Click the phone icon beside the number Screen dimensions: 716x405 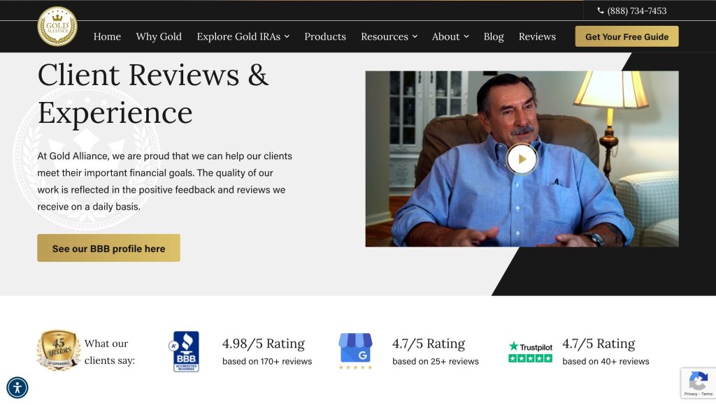601,10
